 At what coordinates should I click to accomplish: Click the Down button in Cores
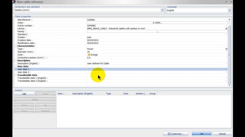24,105
